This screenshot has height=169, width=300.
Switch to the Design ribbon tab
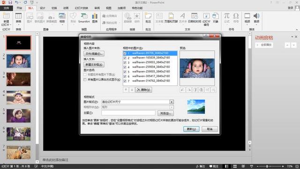(43, 8)
